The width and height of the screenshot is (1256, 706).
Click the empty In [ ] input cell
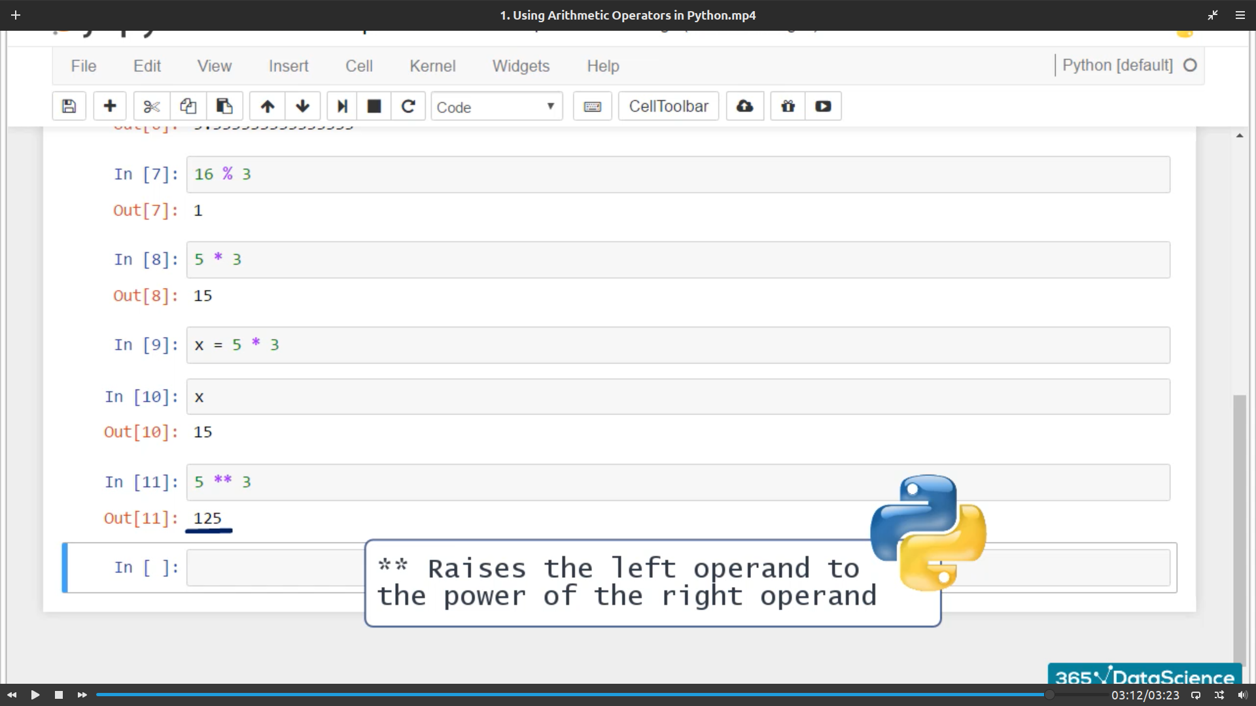click(275, 567)
